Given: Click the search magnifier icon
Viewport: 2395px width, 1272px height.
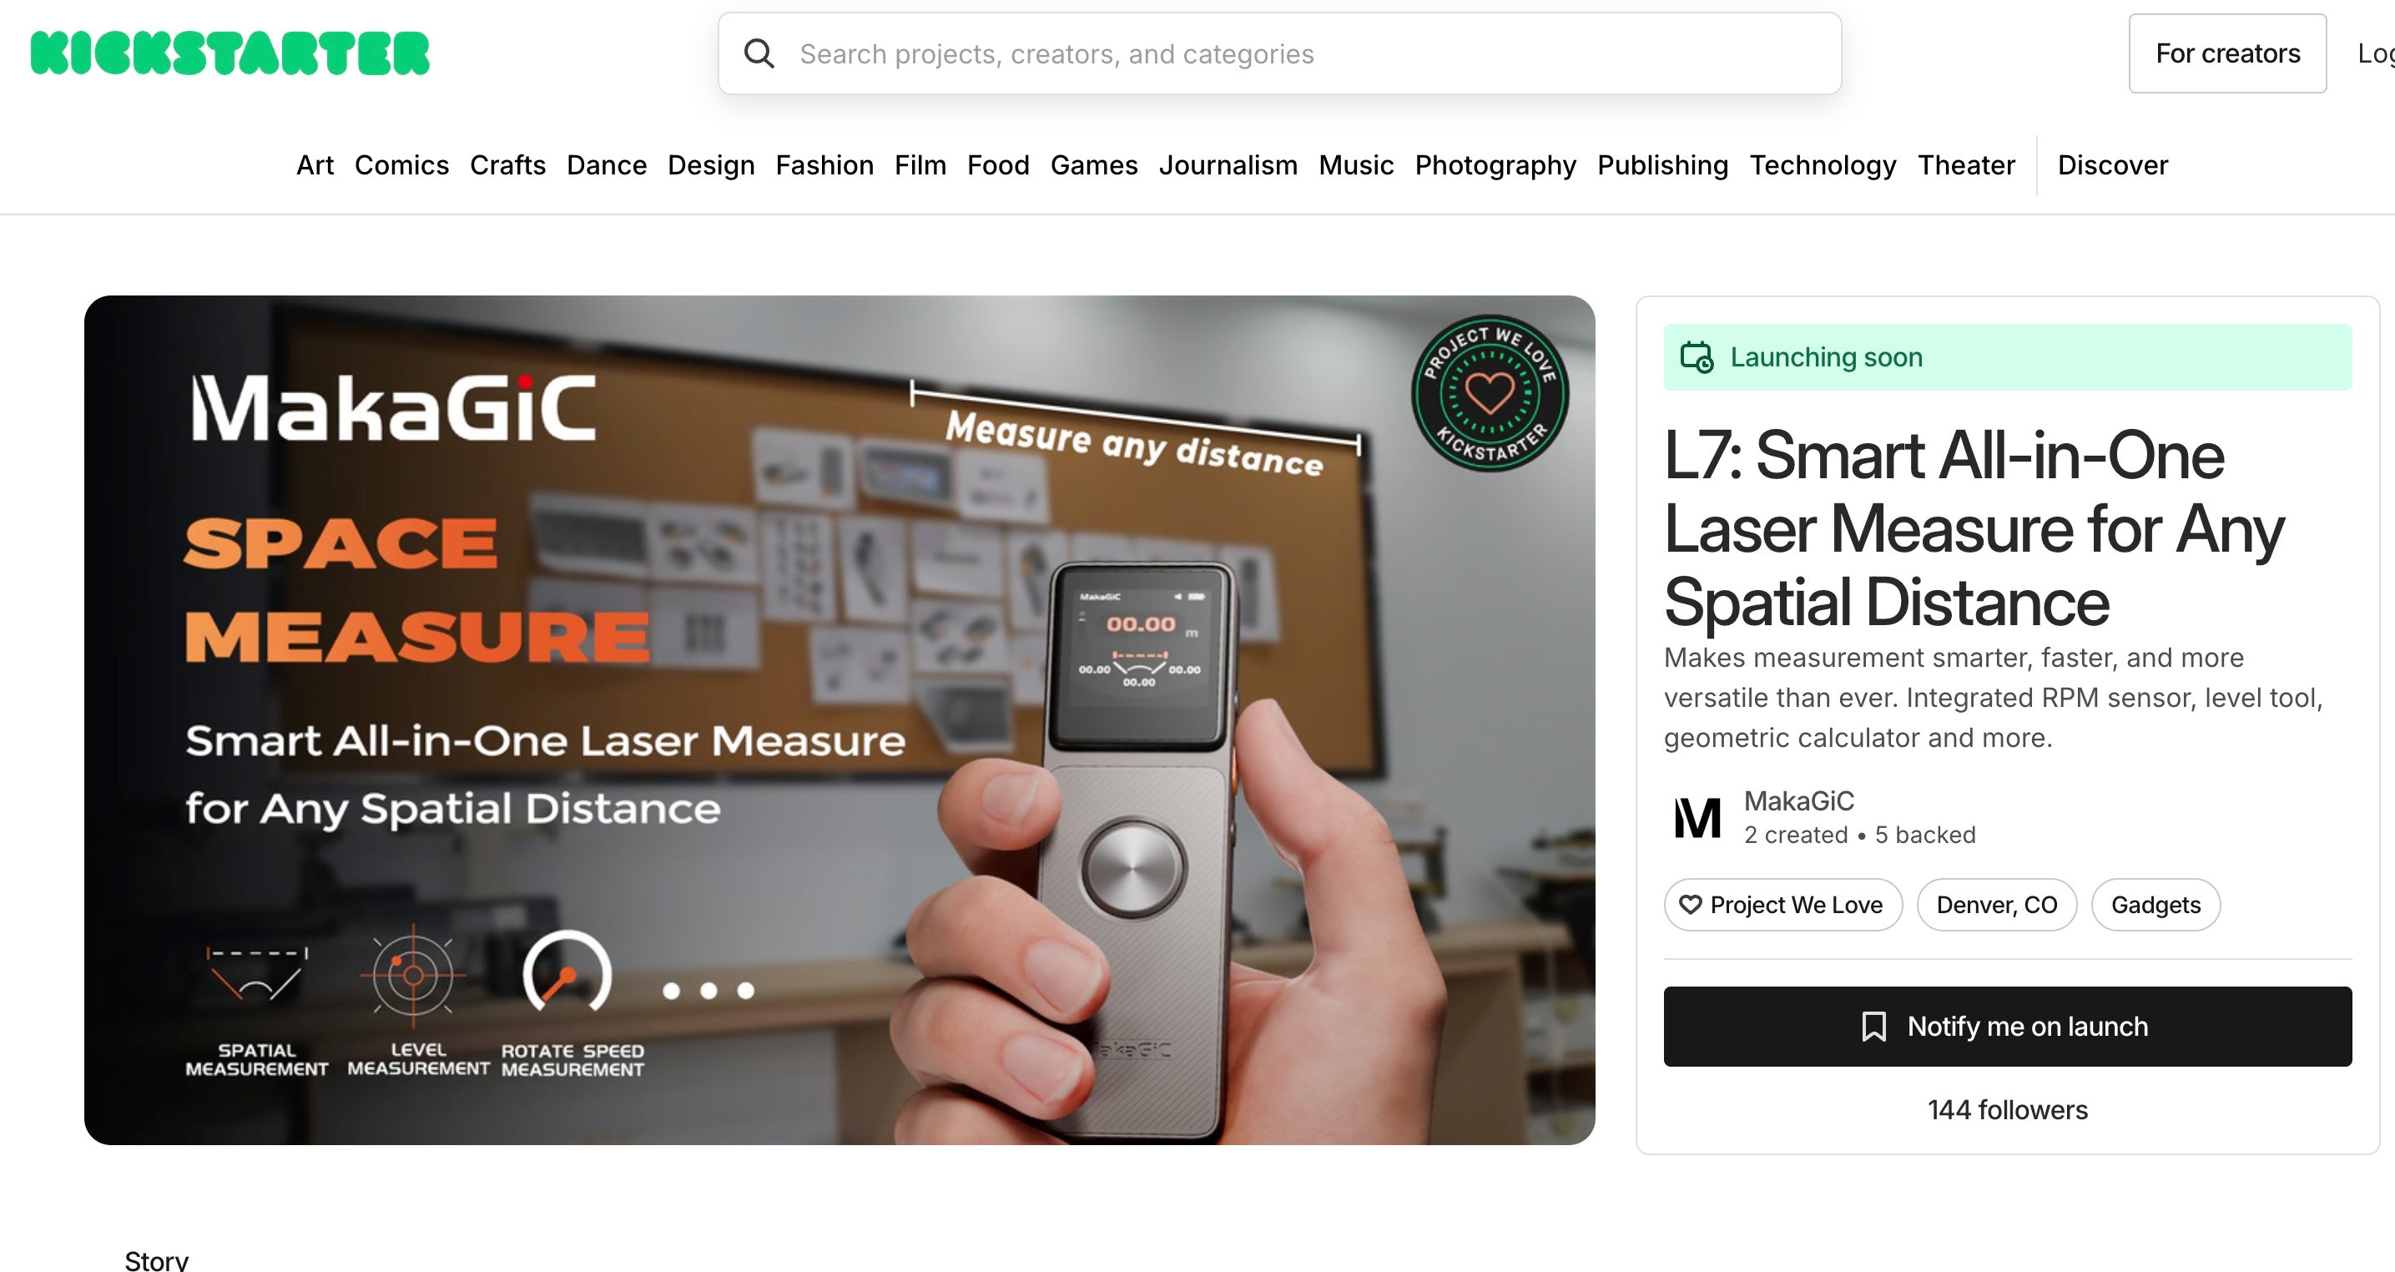Looking at the screenshot, I should [x=759, y=54].
